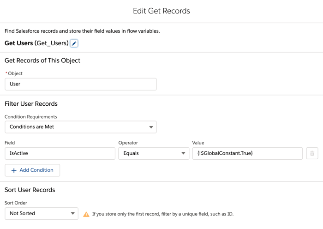Click the Value input containing GlobalConstant.True
323x229 pixels.
point(247,153)
